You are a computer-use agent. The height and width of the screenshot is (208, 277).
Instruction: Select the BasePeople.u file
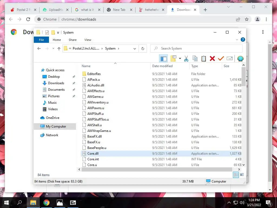(x=97, y=148)
